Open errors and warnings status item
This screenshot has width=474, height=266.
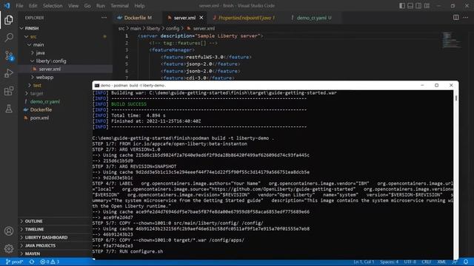click(x=50, y=262)
